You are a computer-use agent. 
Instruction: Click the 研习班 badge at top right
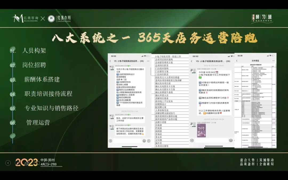tap(262, 19)
